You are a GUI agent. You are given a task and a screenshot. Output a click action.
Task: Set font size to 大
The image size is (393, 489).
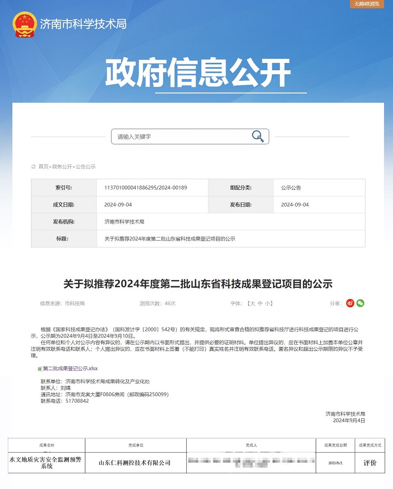click(x=253, y=303)
